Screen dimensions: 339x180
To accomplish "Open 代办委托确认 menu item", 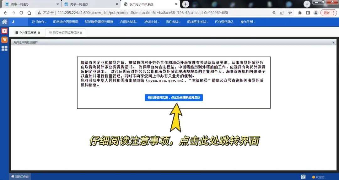I will 224,22.
